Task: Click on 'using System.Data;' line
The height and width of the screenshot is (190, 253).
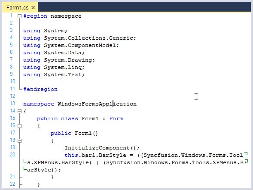Action: click(54, 53)
